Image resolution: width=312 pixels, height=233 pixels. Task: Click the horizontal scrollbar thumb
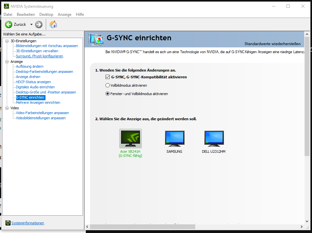[x=143, y=227]
